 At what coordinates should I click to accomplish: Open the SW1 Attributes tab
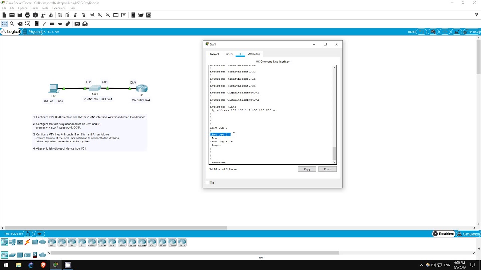click(254, 54)
